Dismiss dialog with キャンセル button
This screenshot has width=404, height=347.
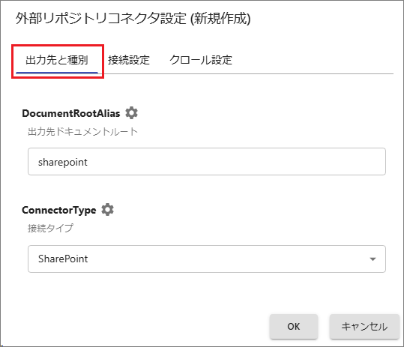coord(364,327)
